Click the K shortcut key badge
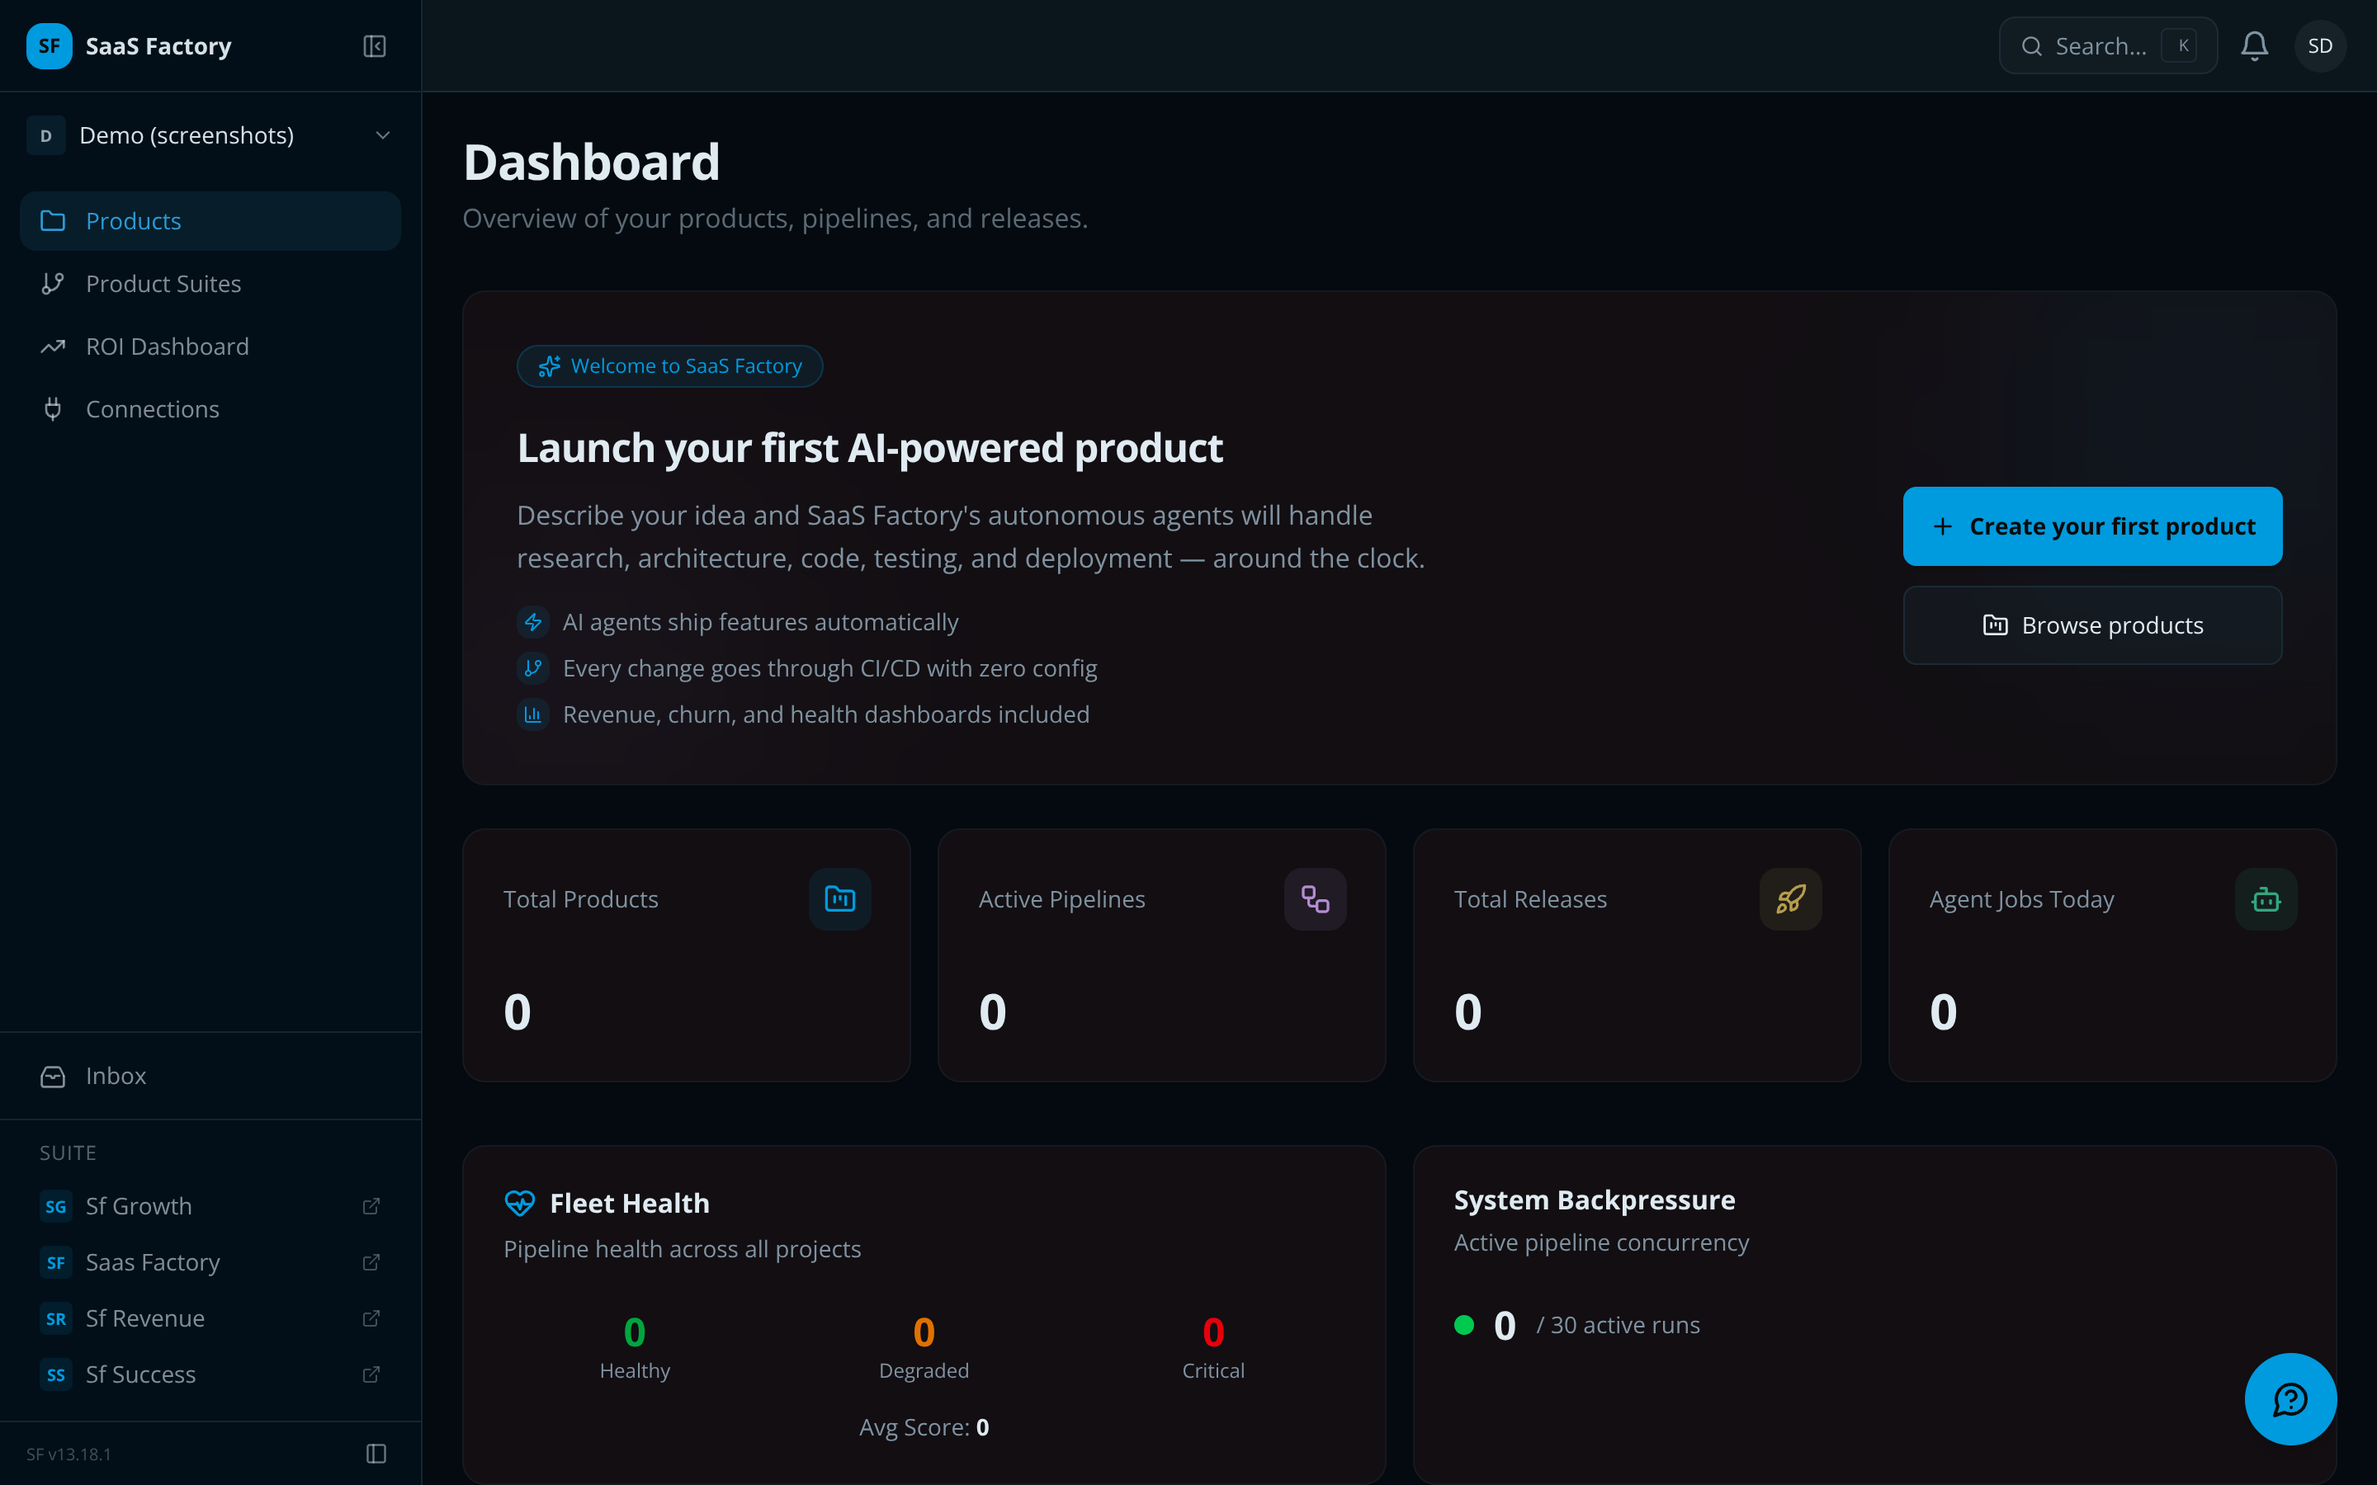 tap(2180, 46)
